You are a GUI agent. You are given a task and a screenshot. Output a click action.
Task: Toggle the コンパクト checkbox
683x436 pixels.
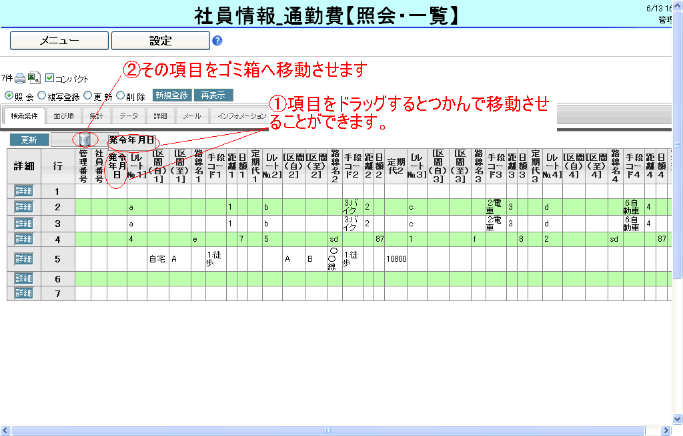tap(50, 78)
